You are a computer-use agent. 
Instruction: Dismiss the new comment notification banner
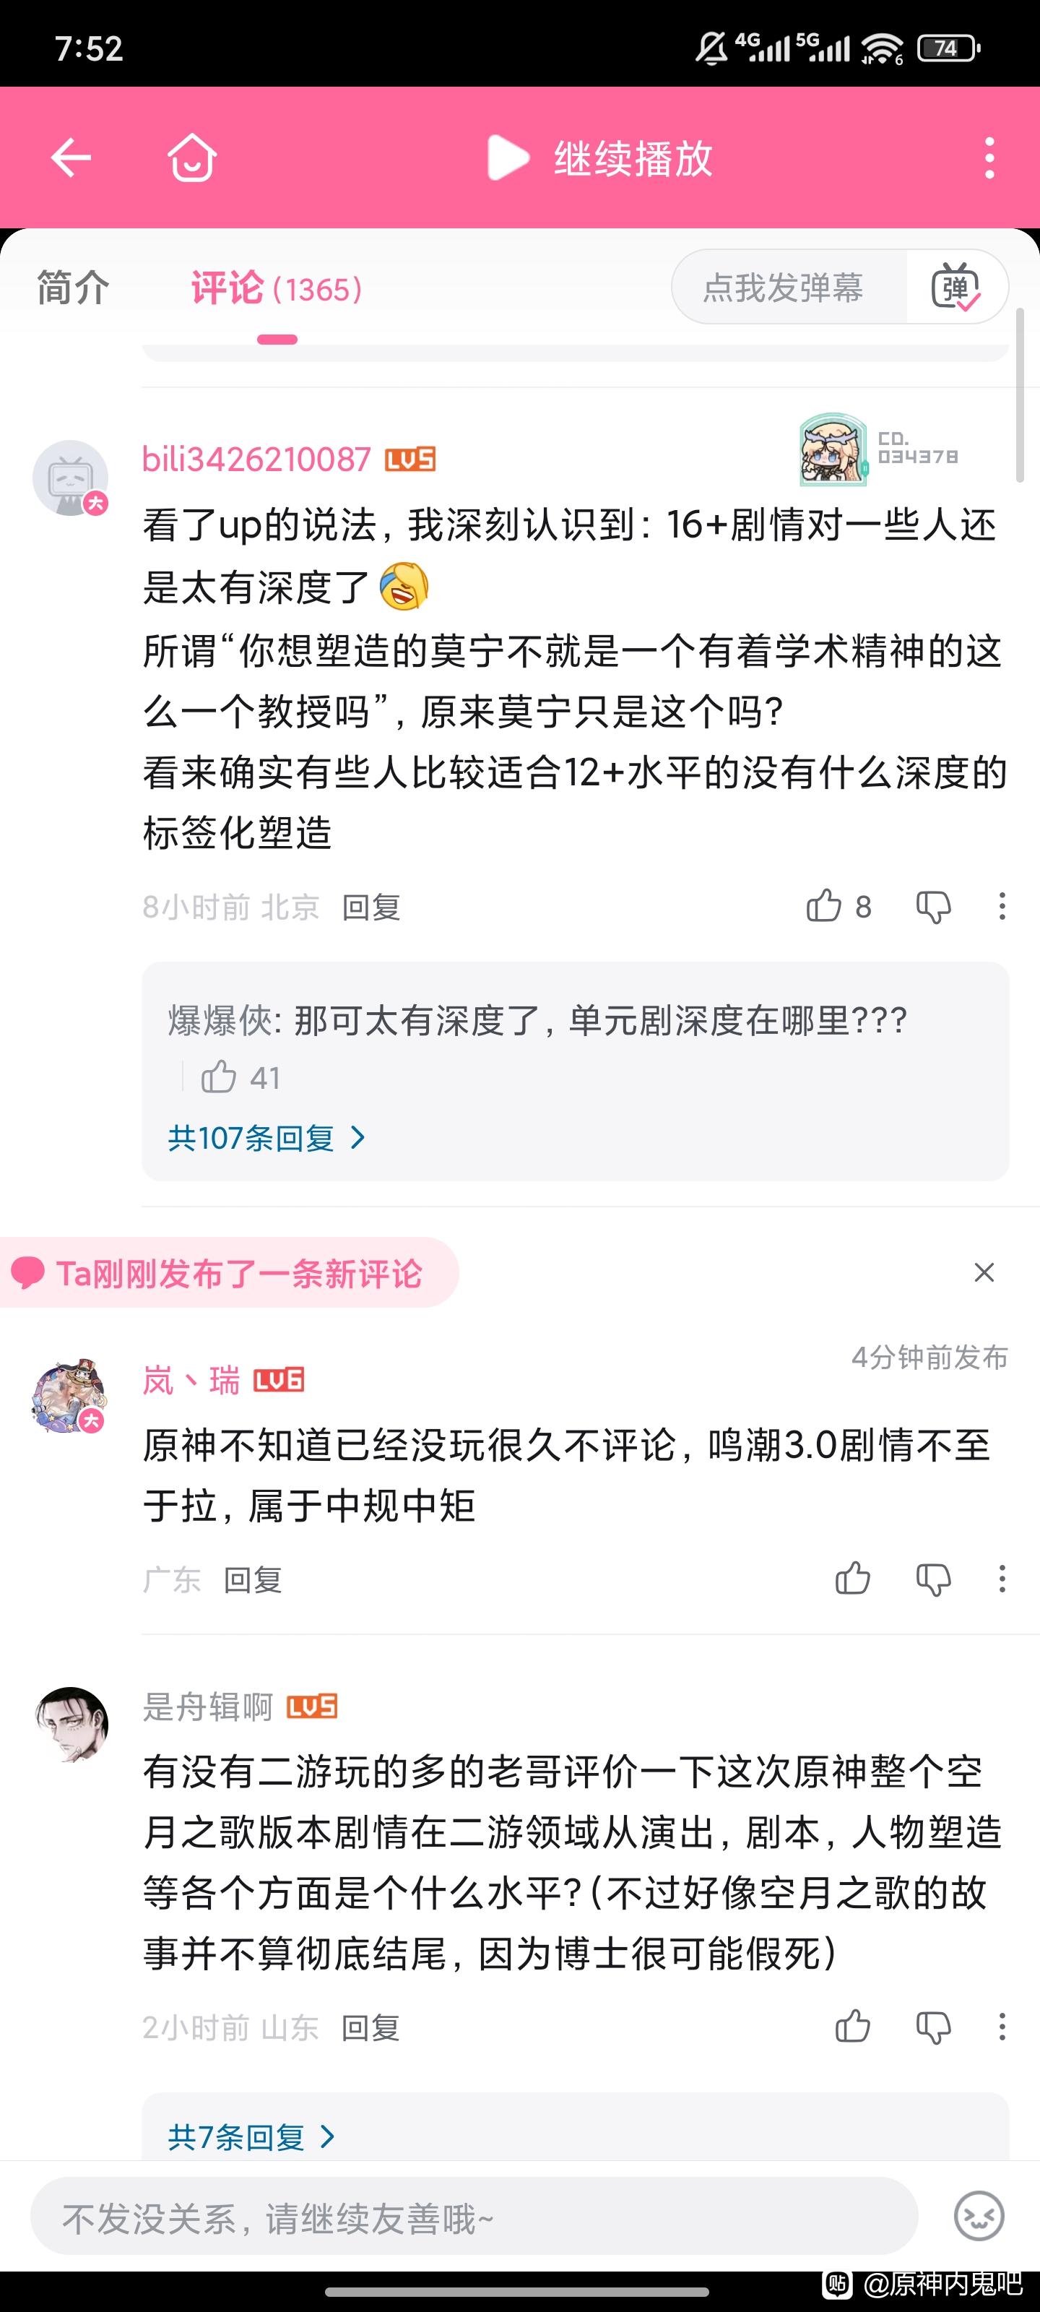coord(984,1272)
